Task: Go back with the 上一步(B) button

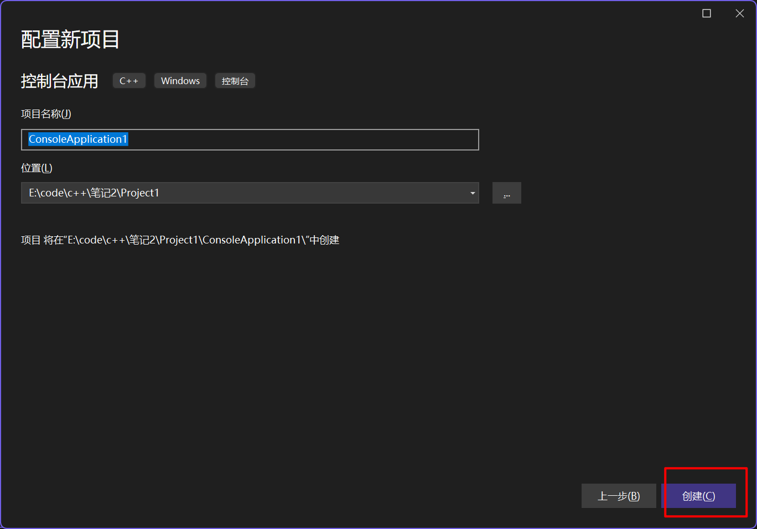Action: tap(618, 496)
